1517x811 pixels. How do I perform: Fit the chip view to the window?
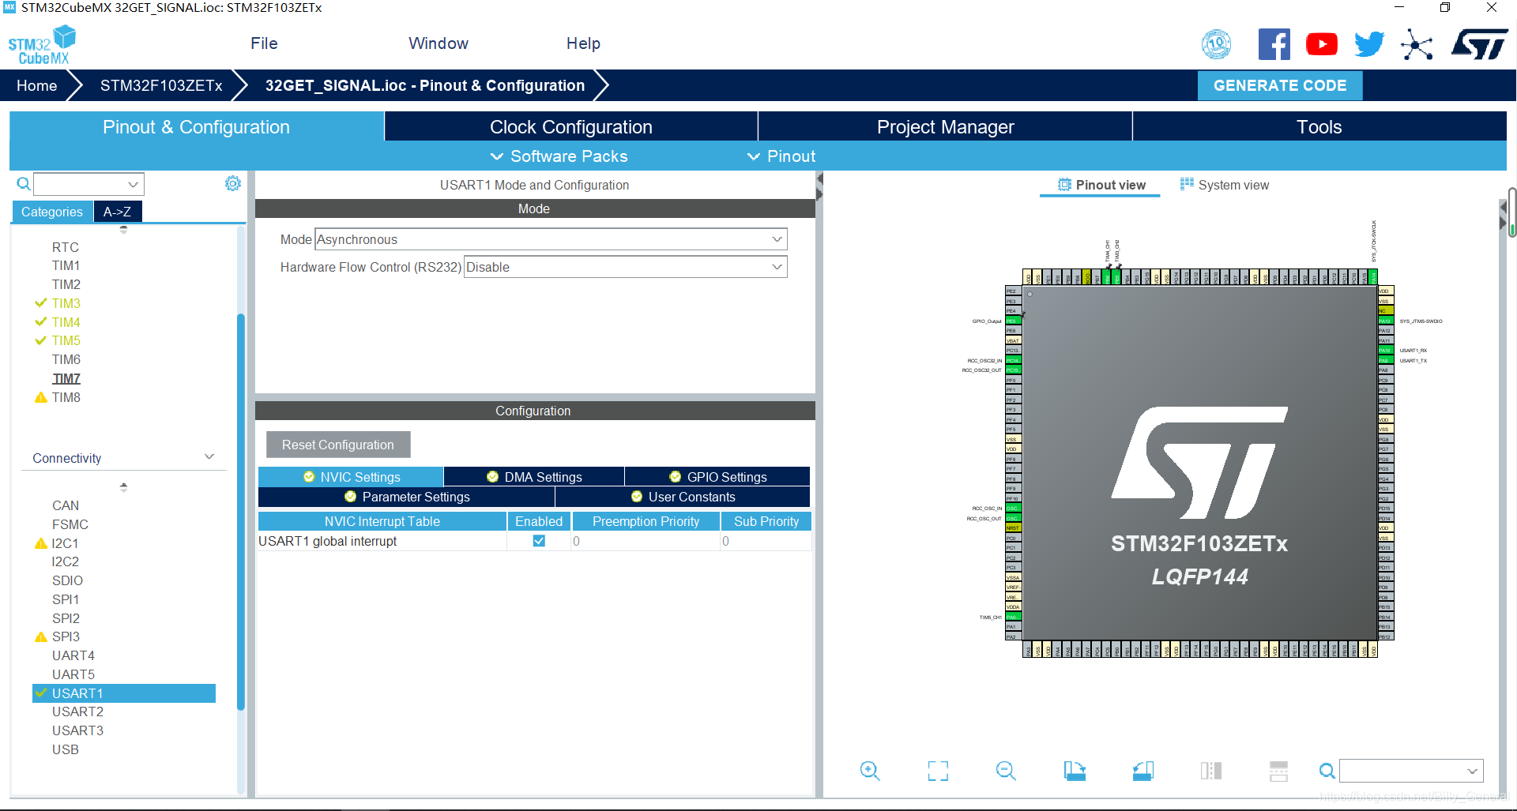point(938,771)
